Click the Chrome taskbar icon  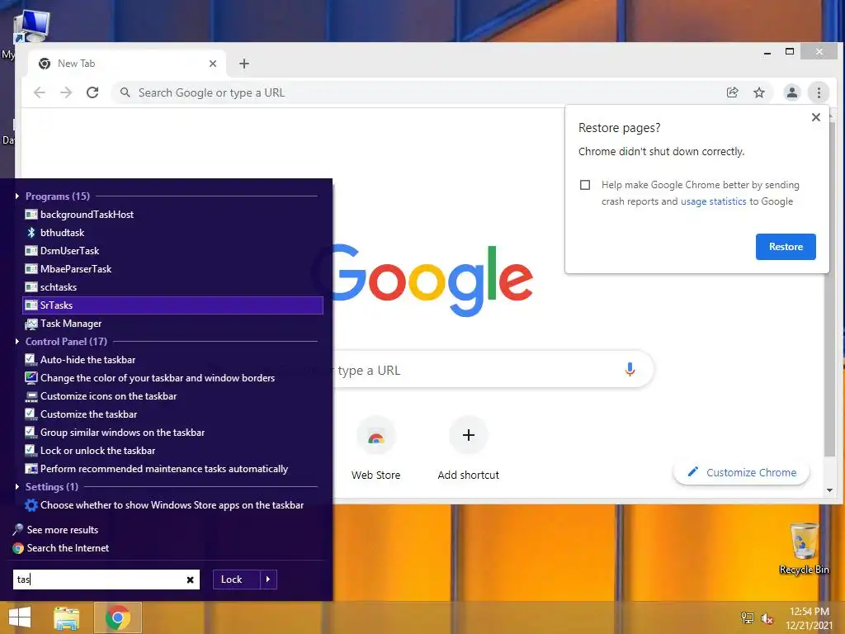[x=118, y=617]
